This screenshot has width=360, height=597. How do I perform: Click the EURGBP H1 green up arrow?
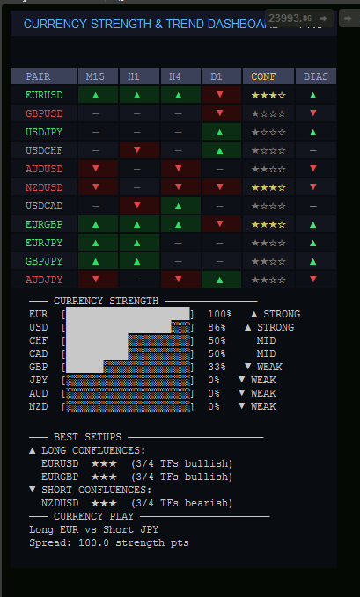point(137,224)
